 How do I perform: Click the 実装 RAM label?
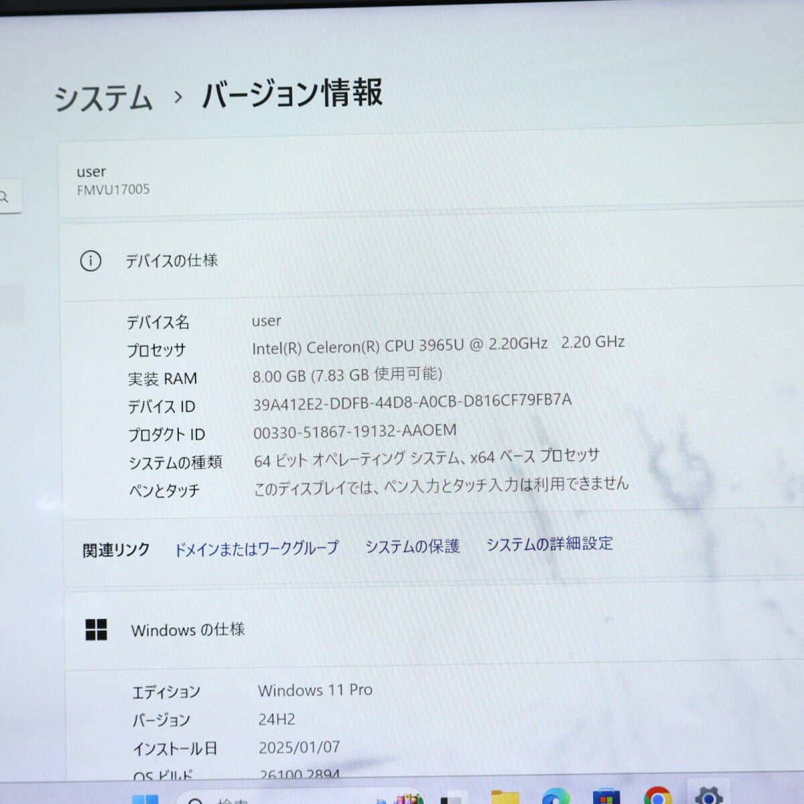162,379
